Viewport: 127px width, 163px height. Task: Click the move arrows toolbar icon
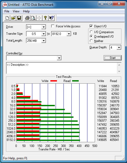[x=39, y=18]
